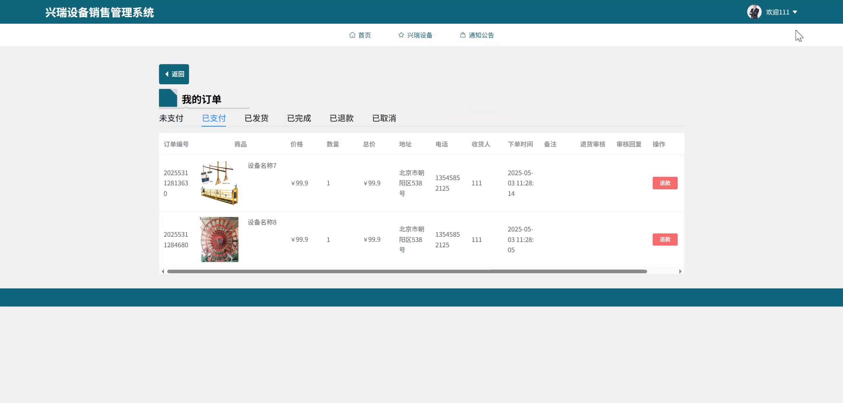Expand the 欢迎111 user dropdown arrow

coord(795,12)
